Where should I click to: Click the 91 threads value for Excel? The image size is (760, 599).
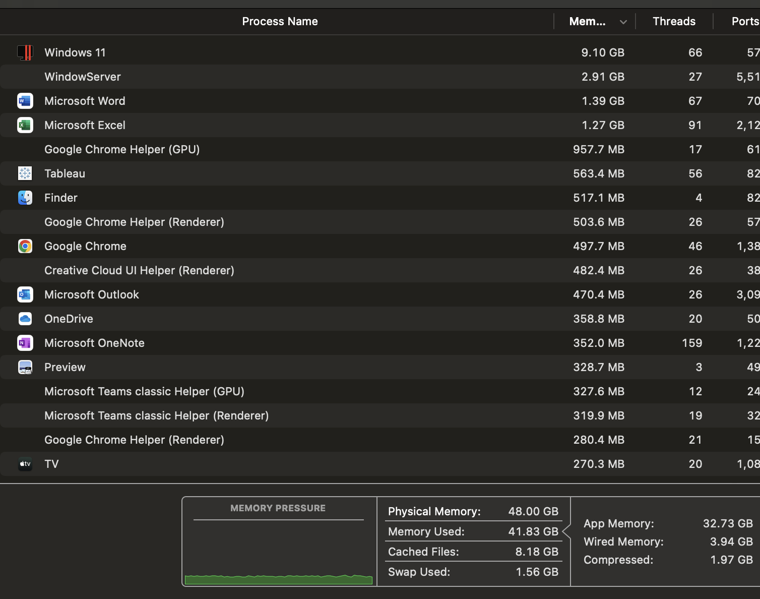(x=695, y=125)
